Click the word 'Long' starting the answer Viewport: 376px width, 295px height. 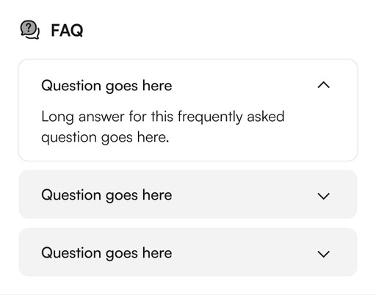pos(57,117)
